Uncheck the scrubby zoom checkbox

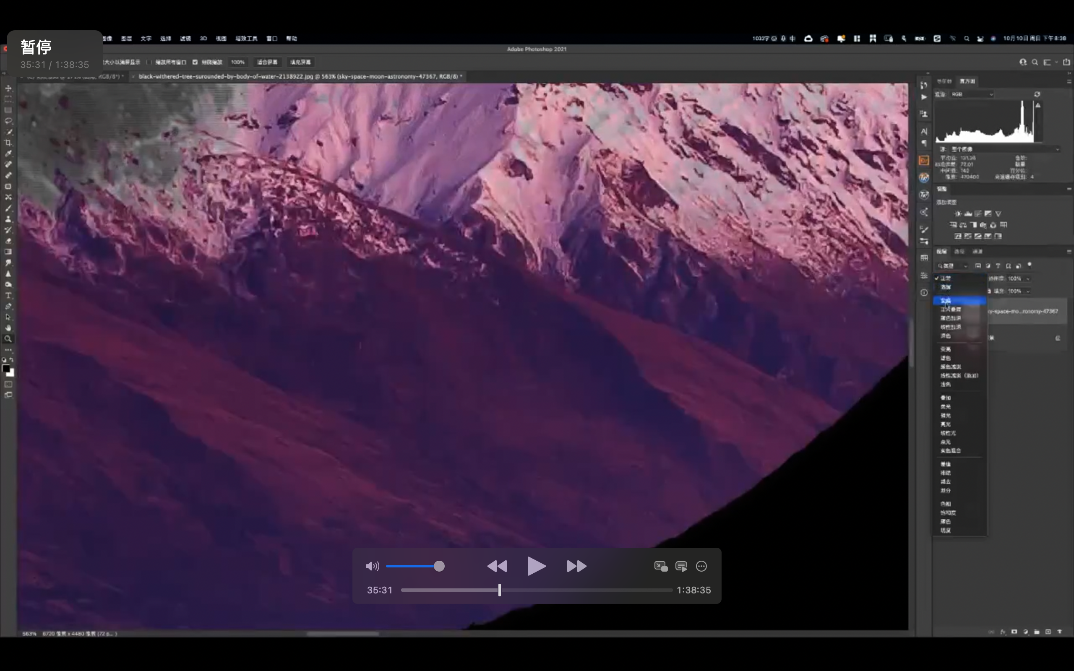tap(195, 62)
